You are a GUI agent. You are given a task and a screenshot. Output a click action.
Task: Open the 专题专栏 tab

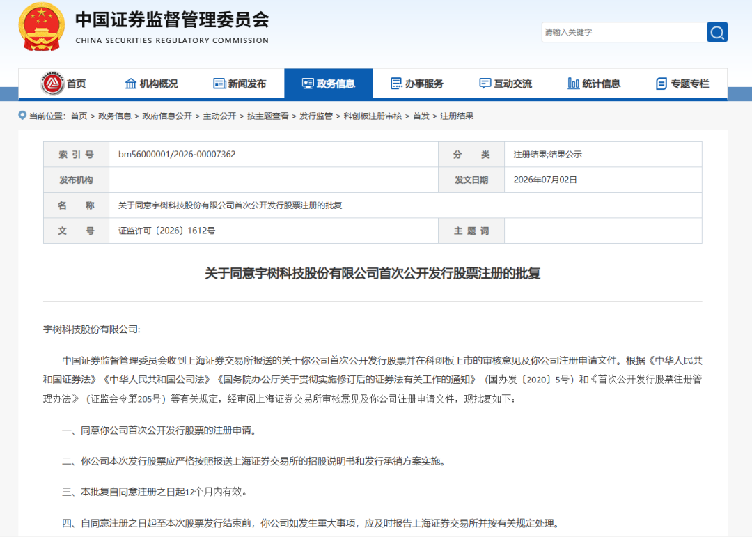point(683,84)
